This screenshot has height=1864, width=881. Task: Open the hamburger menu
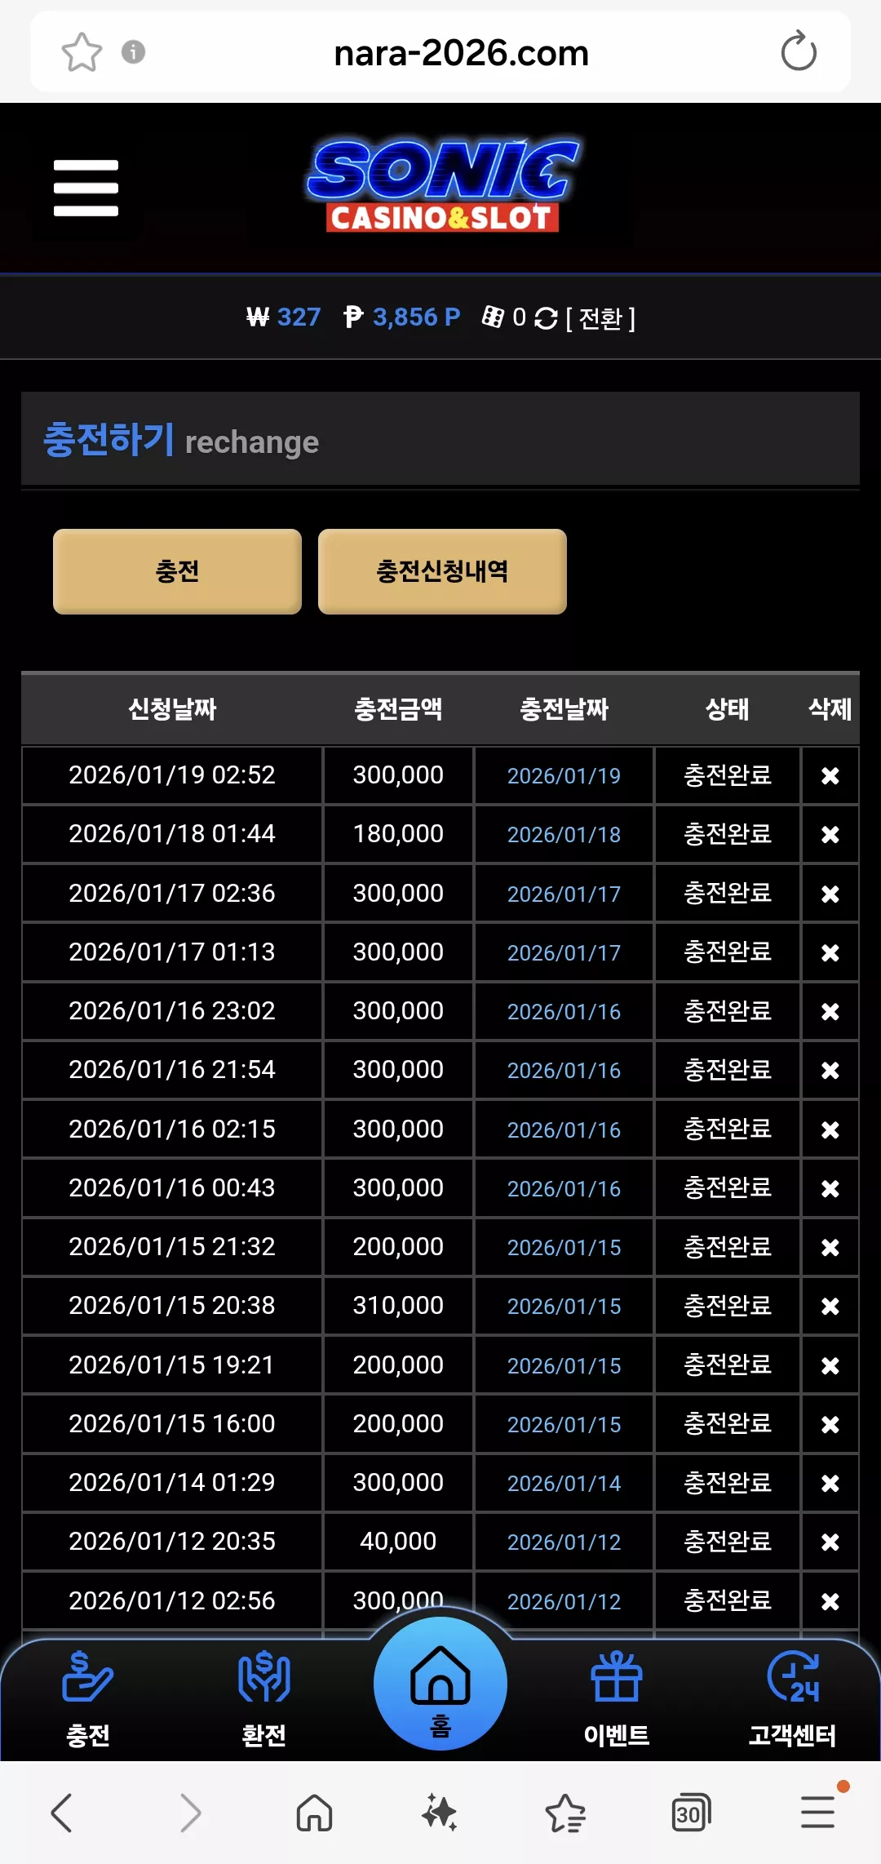coord(86,188)
